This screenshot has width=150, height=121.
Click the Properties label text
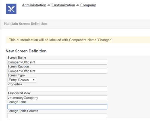point(15,84)
